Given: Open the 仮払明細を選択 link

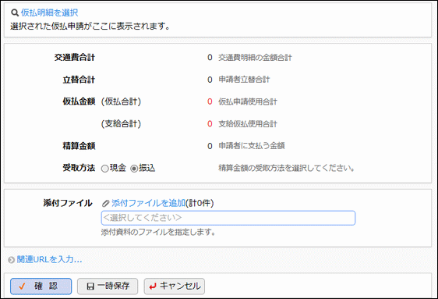Looking at the screenshot, I should (49, 12).
